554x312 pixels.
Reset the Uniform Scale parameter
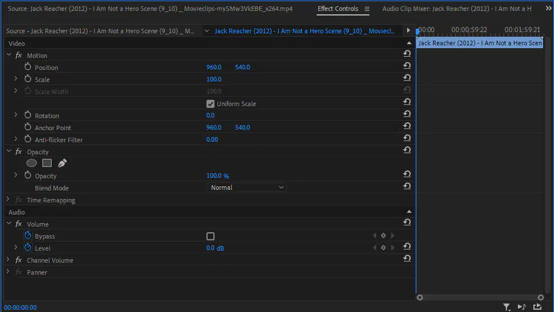pyautogui.click(x=407, y=102)
